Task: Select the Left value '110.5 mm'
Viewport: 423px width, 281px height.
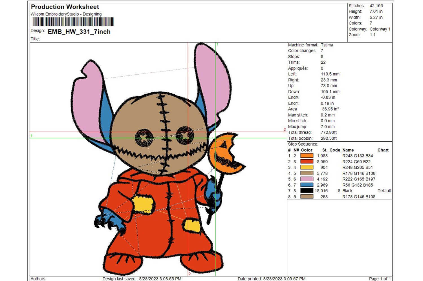Action: [330, 74]
